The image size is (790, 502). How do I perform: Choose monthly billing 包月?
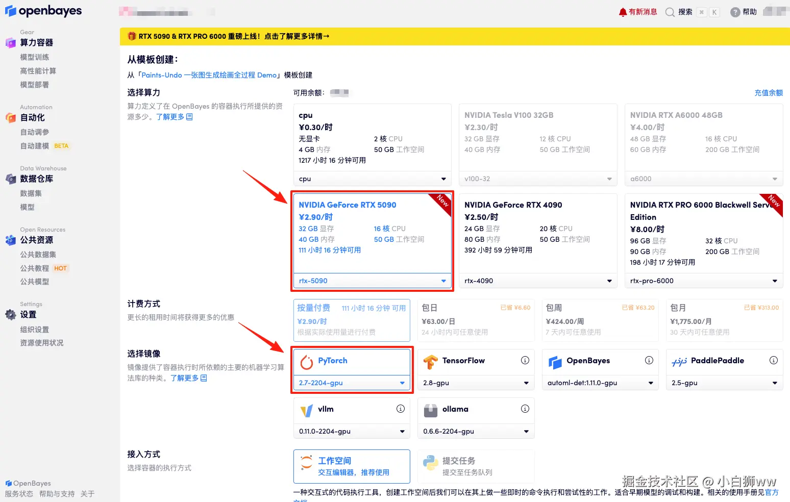coord(724,320)
